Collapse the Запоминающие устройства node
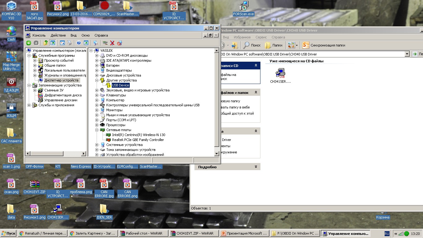The image size is (423, 238). [29, 85]
